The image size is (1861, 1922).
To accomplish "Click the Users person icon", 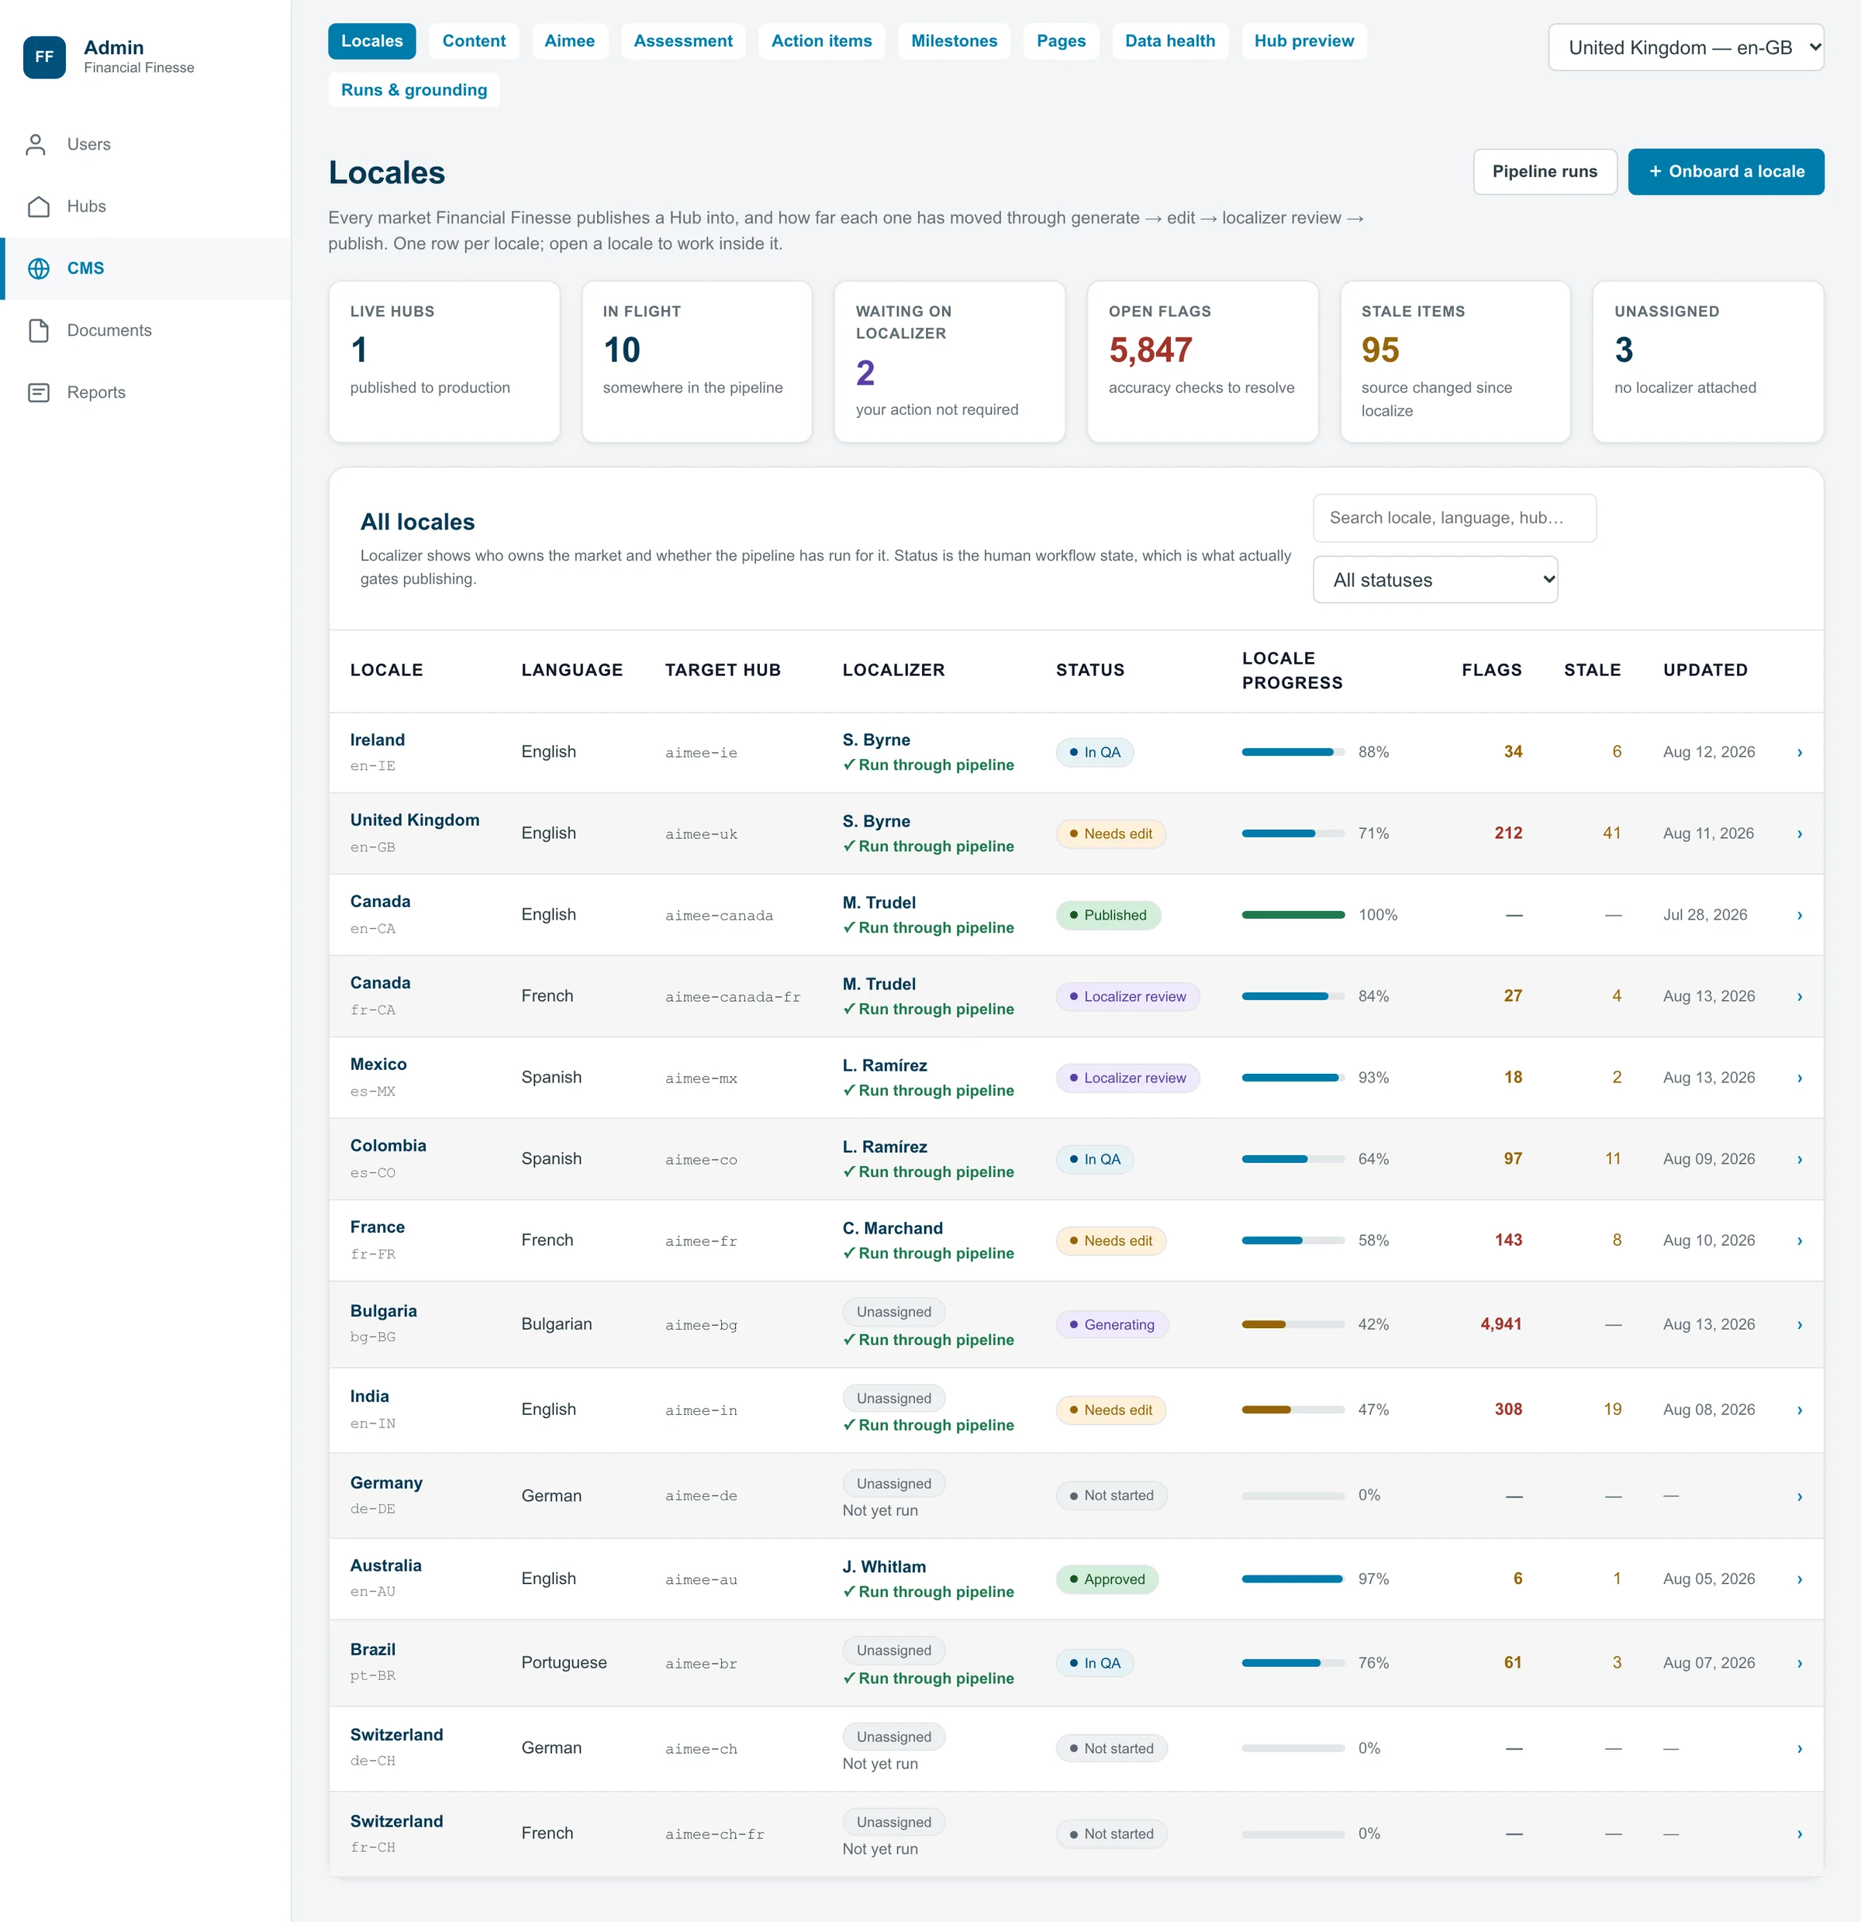I will (37, 144).
